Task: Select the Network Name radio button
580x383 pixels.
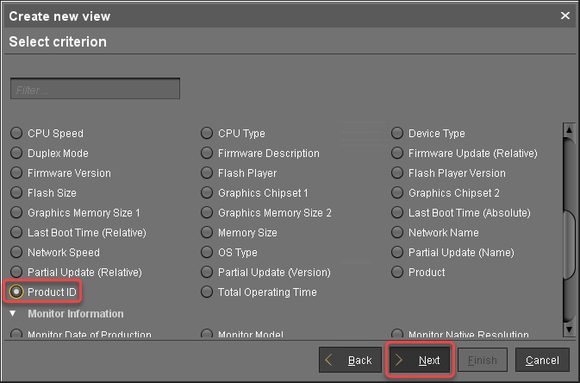Action: coord(397,233)
